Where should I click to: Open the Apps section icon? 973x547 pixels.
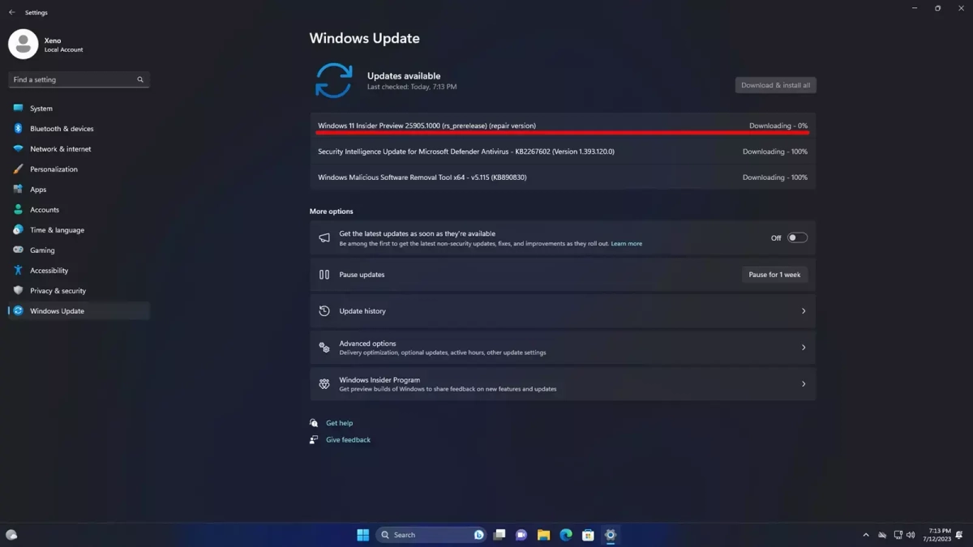coord(18,189)
